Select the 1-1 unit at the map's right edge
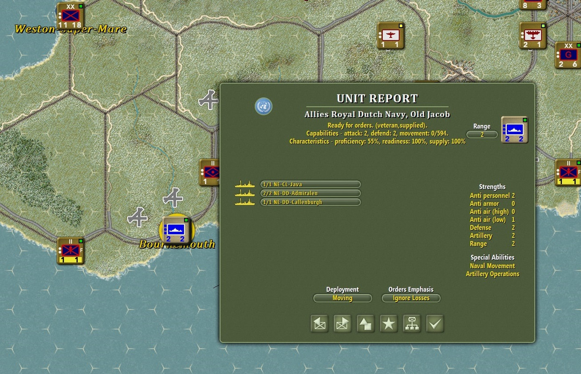 click(x=568, y=173)
